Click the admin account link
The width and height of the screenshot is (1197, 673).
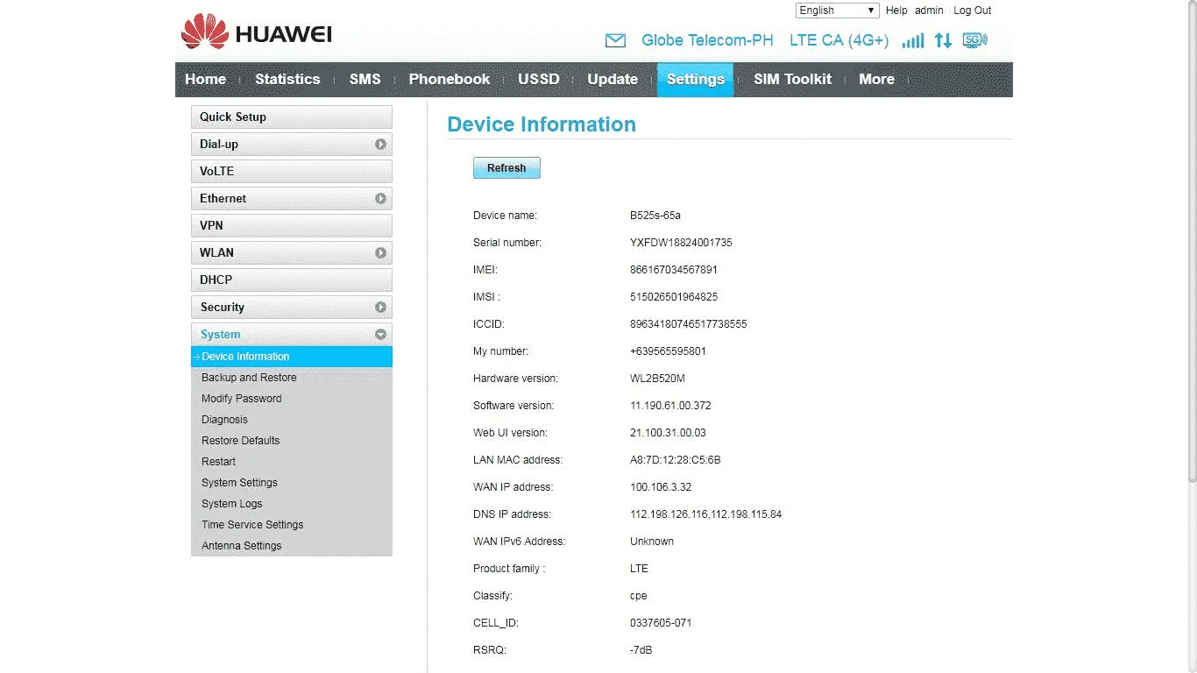pyautogui.click(x=929, y=11)
